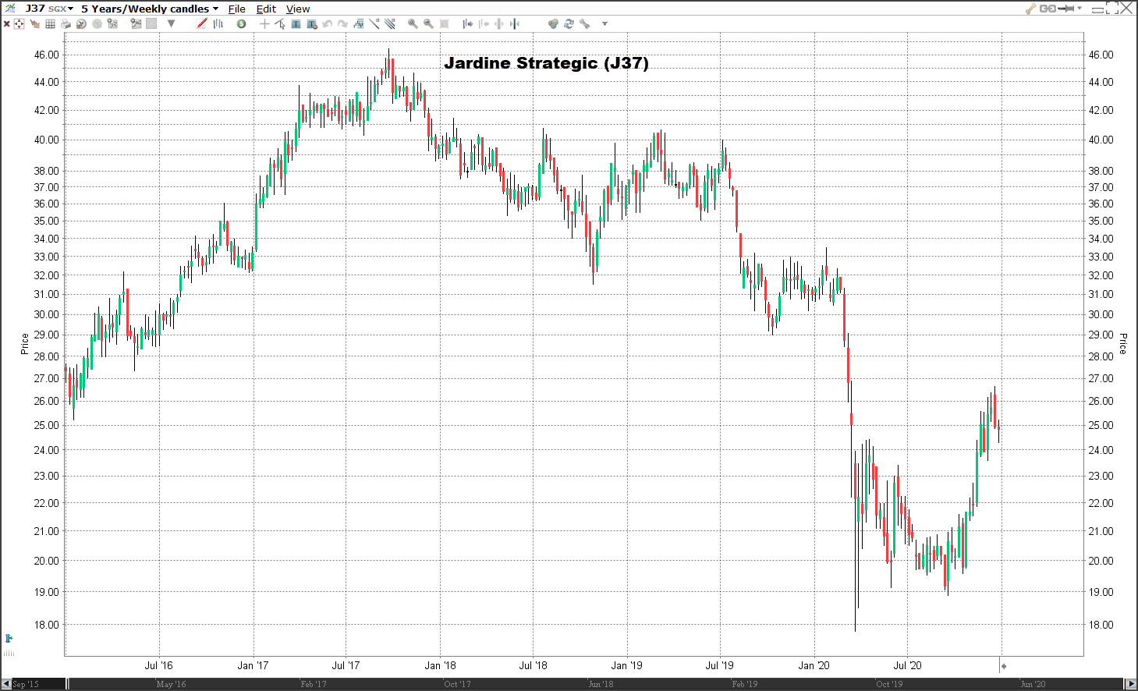Click the green dollar sign icon
This screenshot has width=1138, height=691.
point(241,23)
